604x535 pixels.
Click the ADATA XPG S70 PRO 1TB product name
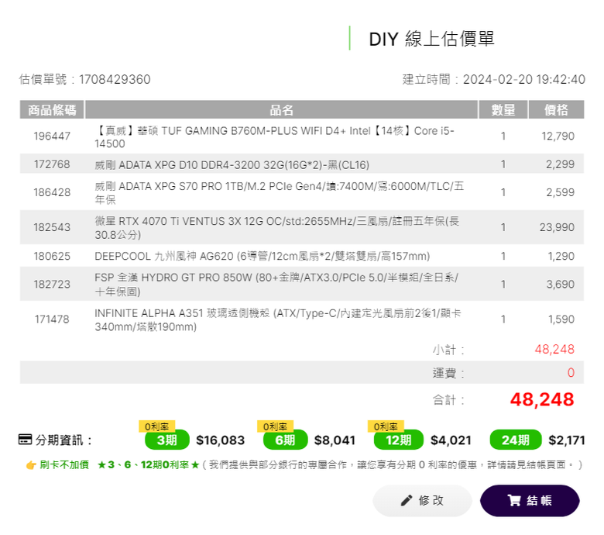tap(280, 192)
